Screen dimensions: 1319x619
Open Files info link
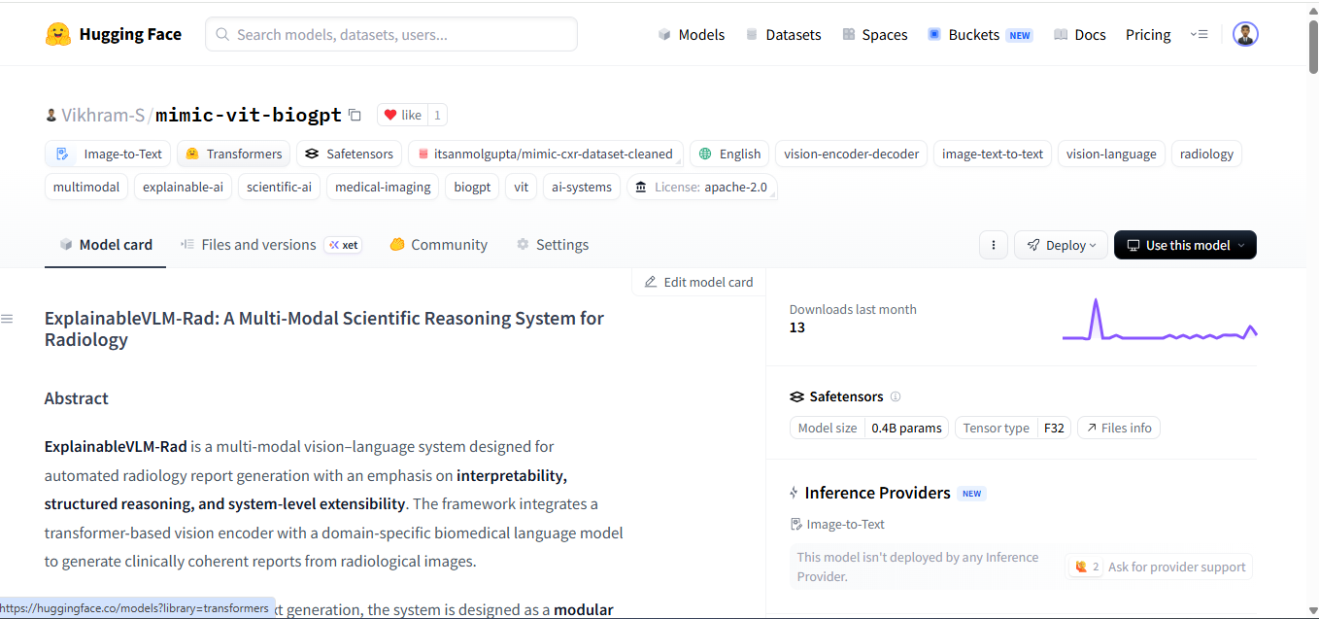pyautogui.click(x=1119, y=428)
